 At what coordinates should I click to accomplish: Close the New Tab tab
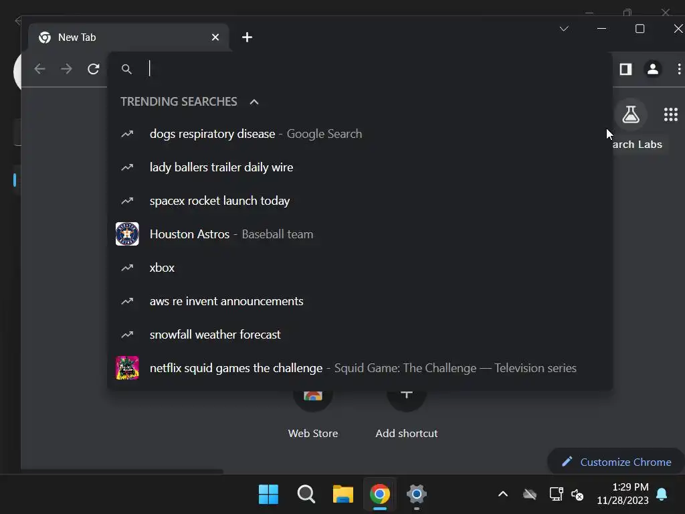click(x=215, y=37)
